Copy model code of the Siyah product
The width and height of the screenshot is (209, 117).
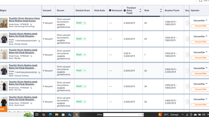click(x=31, y=103)
